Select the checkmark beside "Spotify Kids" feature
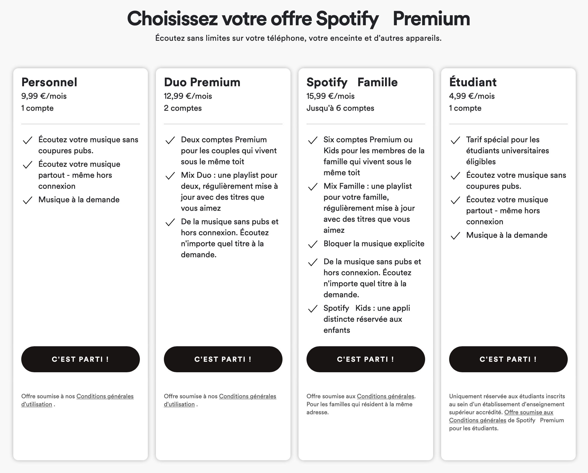This screenshot has width=588, height=473. (313, 310)
